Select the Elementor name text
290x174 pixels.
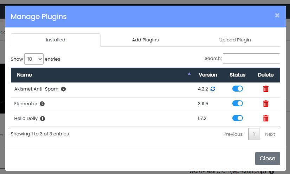click(26, 104)
